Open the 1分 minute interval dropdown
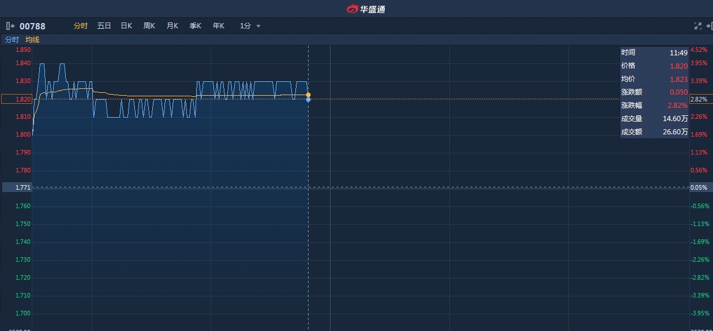The width and height of the screenshot is (713, 331). pyautogui.click(x=246, y=26)
